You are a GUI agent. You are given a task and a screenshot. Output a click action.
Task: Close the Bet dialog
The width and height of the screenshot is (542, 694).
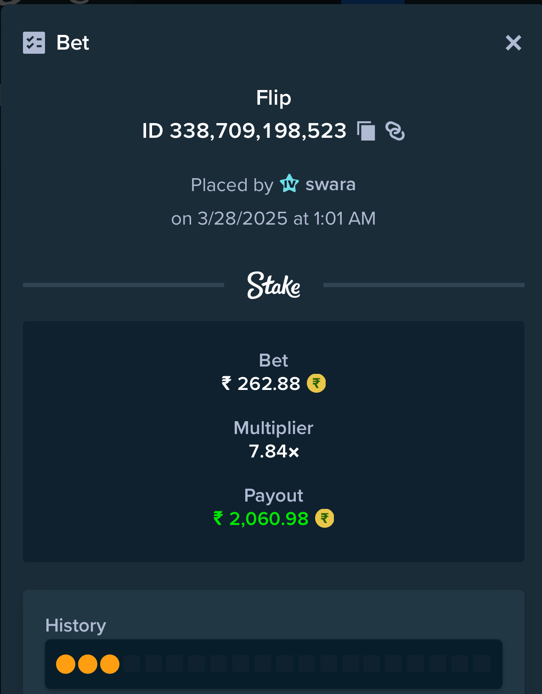tap(513, 43)
